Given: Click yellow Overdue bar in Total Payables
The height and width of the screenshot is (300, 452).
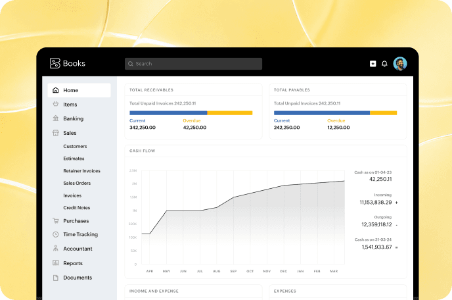Looking at the screenshot, I should click(384, 113).
